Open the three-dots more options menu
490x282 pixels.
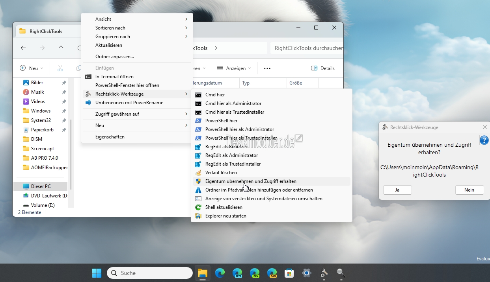(267, 68)
